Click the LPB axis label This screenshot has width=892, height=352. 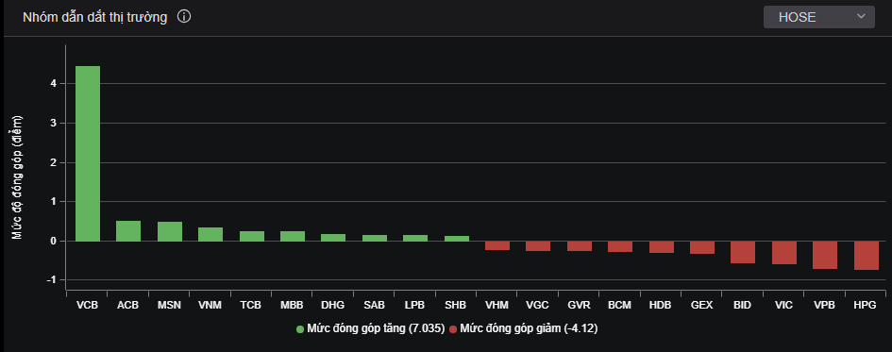coord(415,306)
